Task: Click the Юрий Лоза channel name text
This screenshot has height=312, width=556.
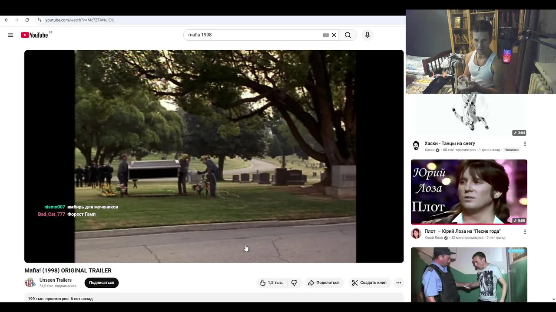Action: tap(434, 238)
